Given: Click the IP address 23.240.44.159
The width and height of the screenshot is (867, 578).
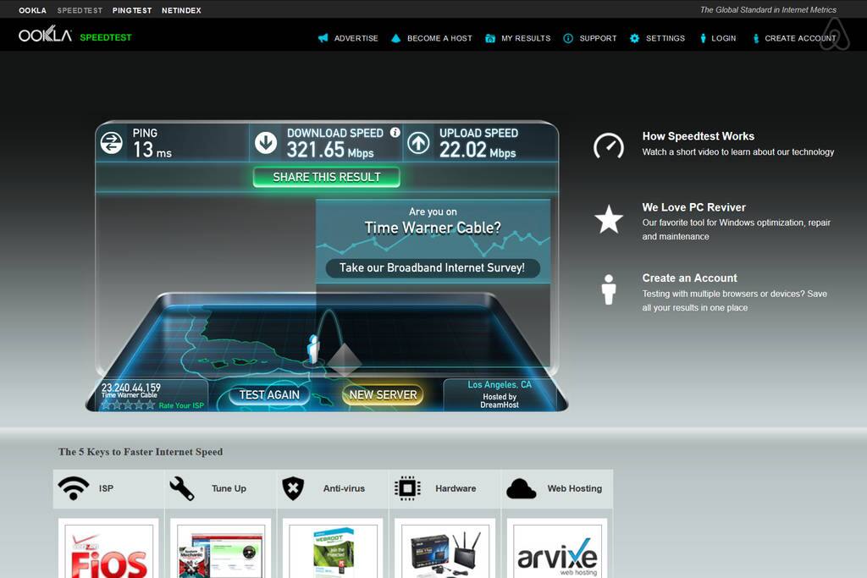Looking at the screenshot, I should click(x=131, y=388).
